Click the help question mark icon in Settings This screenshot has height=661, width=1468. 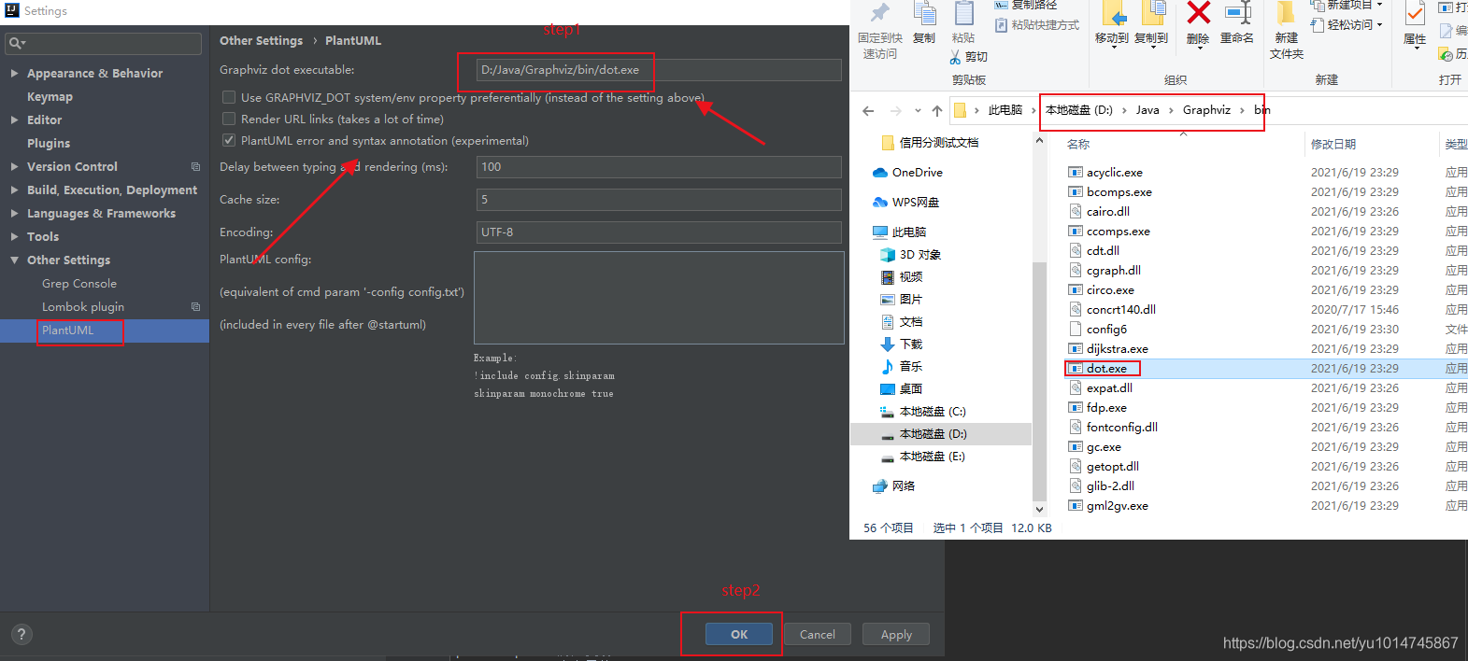tap(21, 634)
